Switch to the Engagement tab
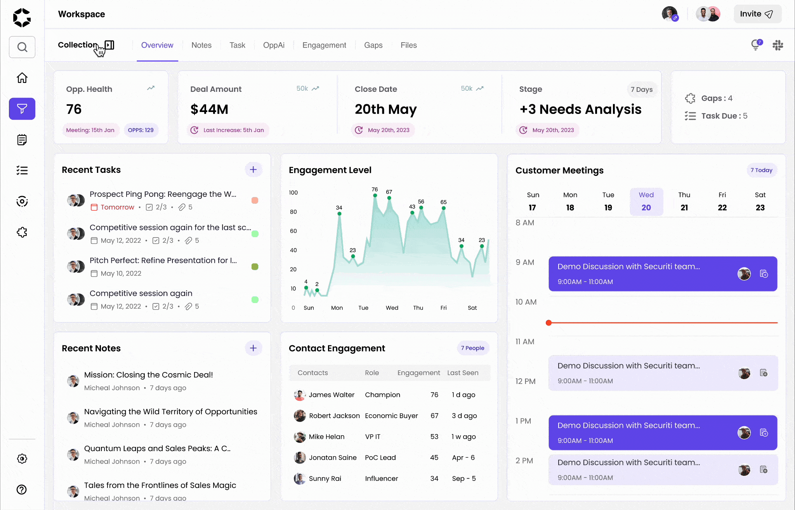Image resolution: width=795 pixels, height=510 pixels. [x=324, y=45]
